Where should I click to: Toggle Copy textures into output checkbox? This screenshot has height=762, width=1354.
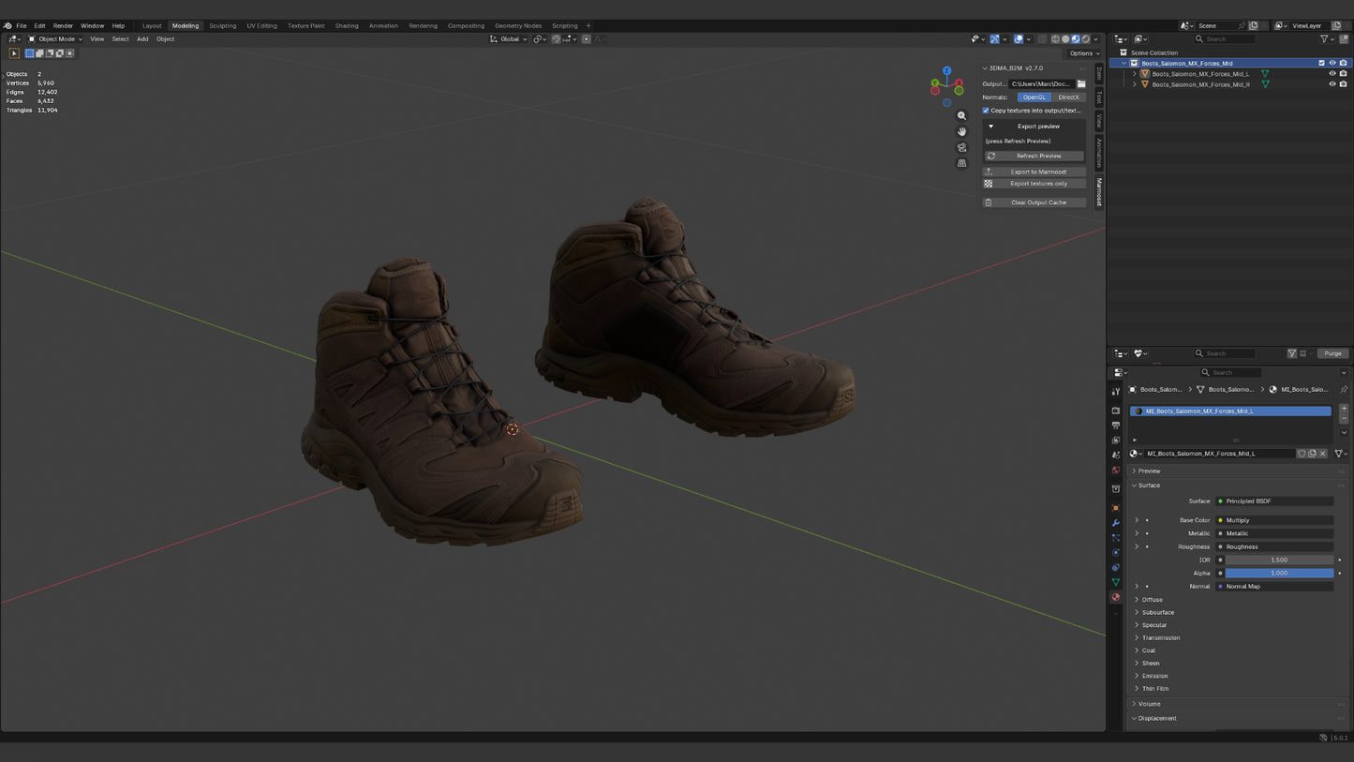point(986,111)
